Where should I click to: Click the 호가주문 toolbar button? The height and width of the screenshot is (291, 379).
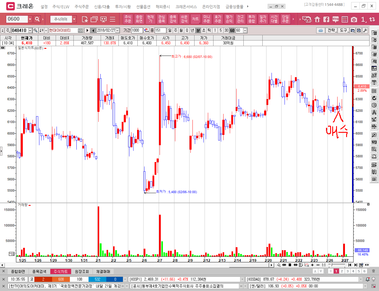[218, 19]
